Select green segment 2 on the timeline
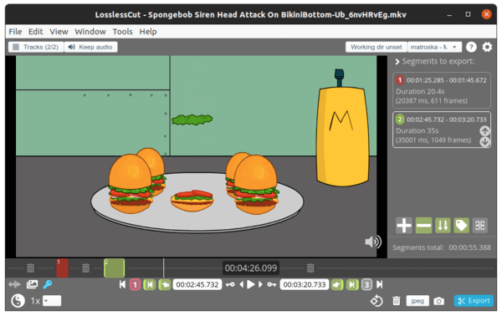Image resolution: width=502 pixels, height=316 pixels. (x=115, y=268)
